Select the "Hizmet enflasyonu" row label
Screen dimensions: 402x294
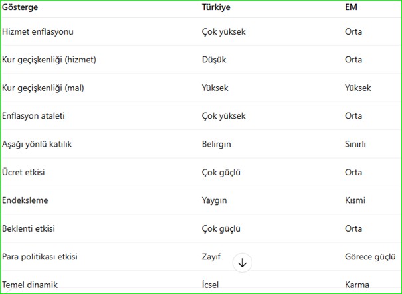point(38,31)
